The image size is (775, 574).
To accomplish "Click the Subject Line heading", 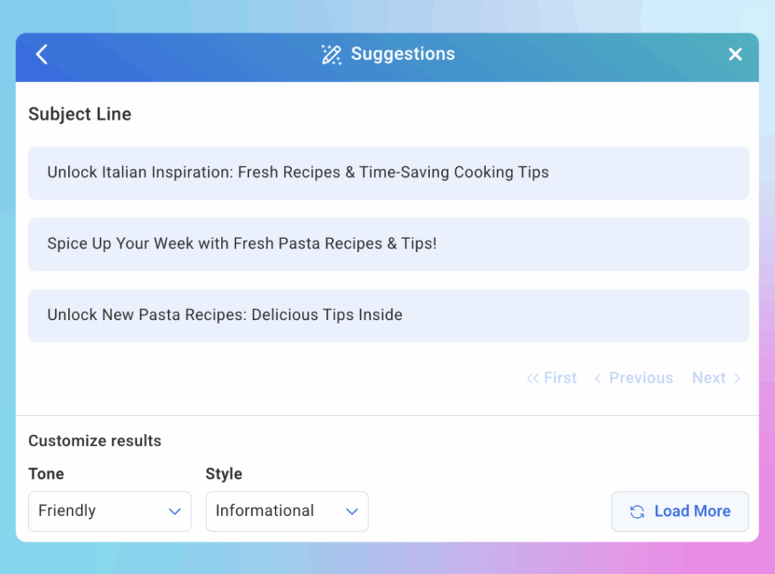I will 79,114.
